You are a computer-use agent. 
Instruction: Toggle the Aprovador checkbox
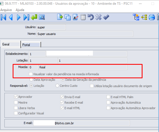pos(16,97)
